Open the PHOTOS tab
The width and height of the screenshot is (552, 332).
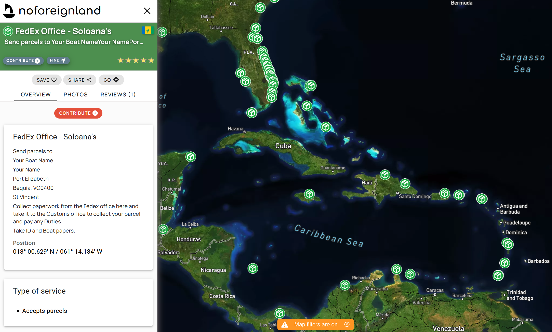coord(76,95)
